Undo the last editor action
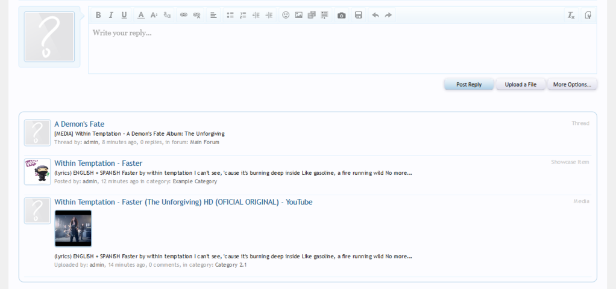The width and height of the screenshot is (616, 289). [x=376, y=15]
